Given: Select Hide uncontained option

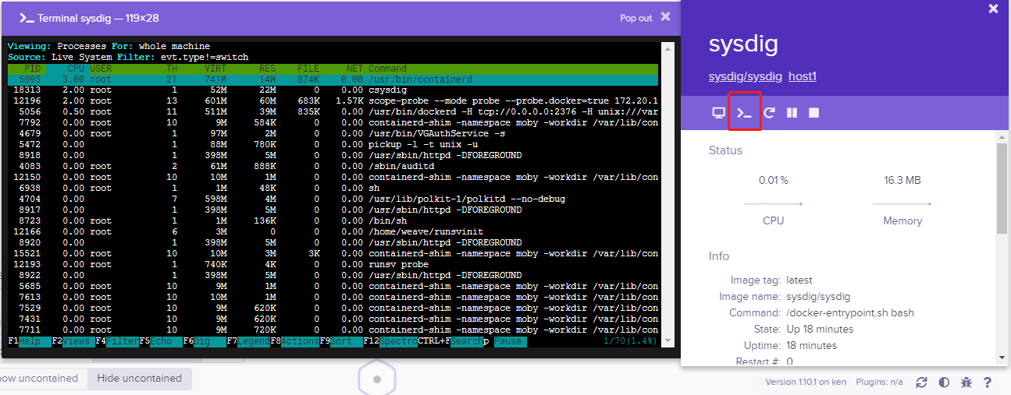Looking at the screenshot, I should tap(139, 379).
